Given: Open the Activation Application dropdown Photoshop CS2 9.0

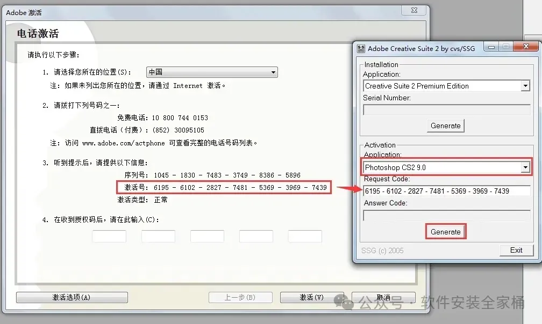Looking at the screenshot, I should click(x=446, y=167).
